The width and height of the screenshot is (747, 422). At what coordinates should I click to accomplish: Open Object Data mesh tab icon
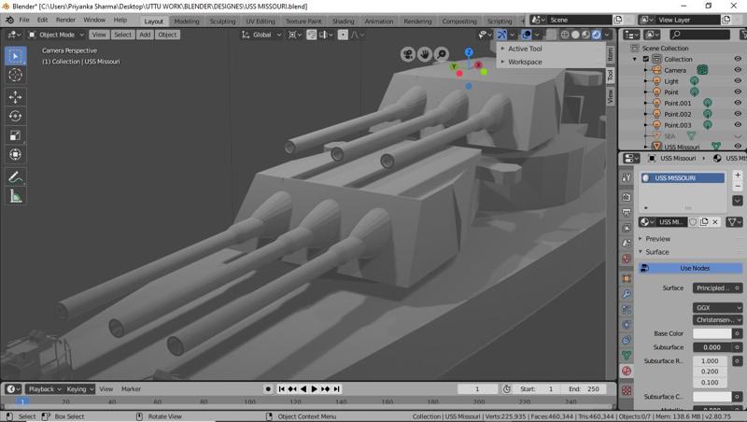tap(627, 356)
